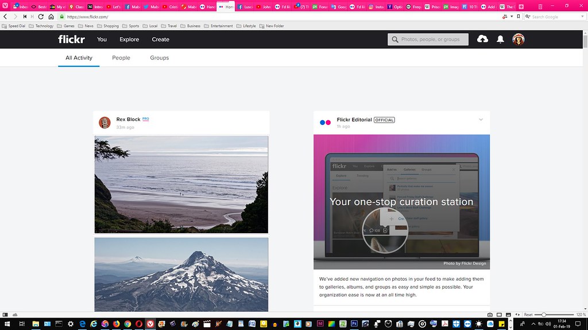588x330 pixels.
Task: Open Rex Block's profile name link
Action: 128,119
